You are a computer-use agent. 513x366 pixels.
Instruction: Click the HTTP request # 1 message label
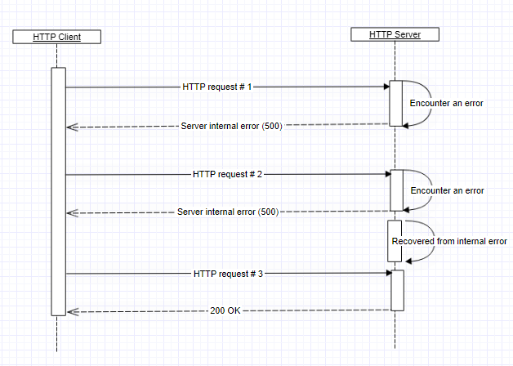pos(217,87)
